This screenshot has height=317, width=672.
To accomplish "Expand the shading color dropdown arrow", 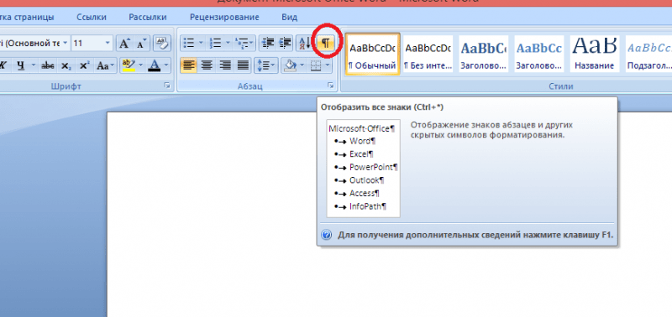I will point(302,65).
